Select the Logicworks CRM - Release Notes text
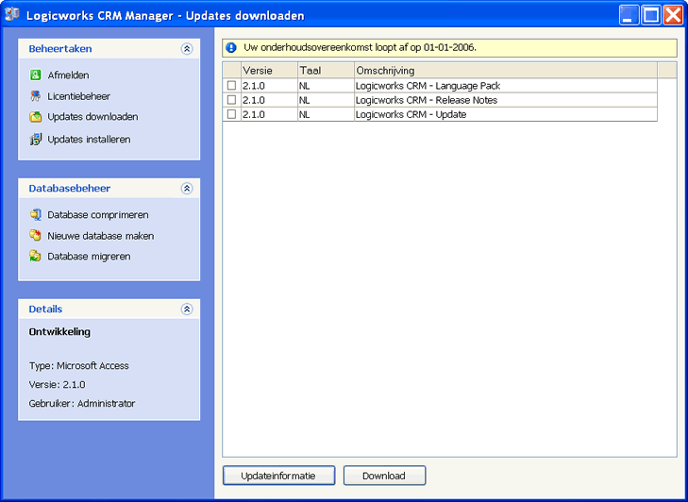The width and height of the screenshot is (688, 502). (x=427, y=100)
